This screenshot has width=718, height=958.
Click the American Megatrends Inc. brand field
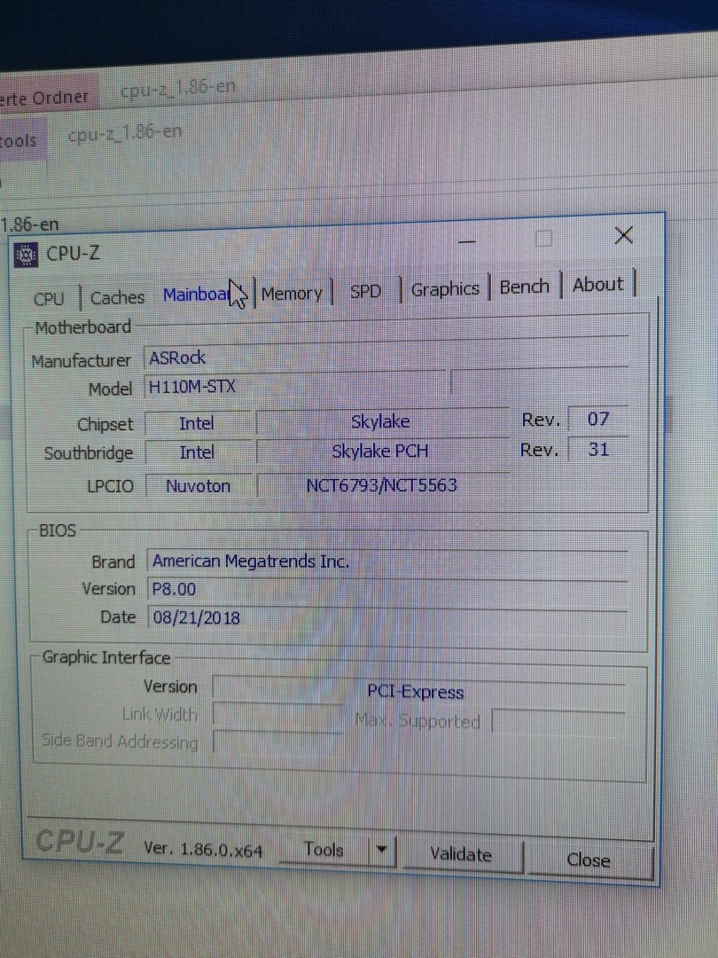point(387,561)
